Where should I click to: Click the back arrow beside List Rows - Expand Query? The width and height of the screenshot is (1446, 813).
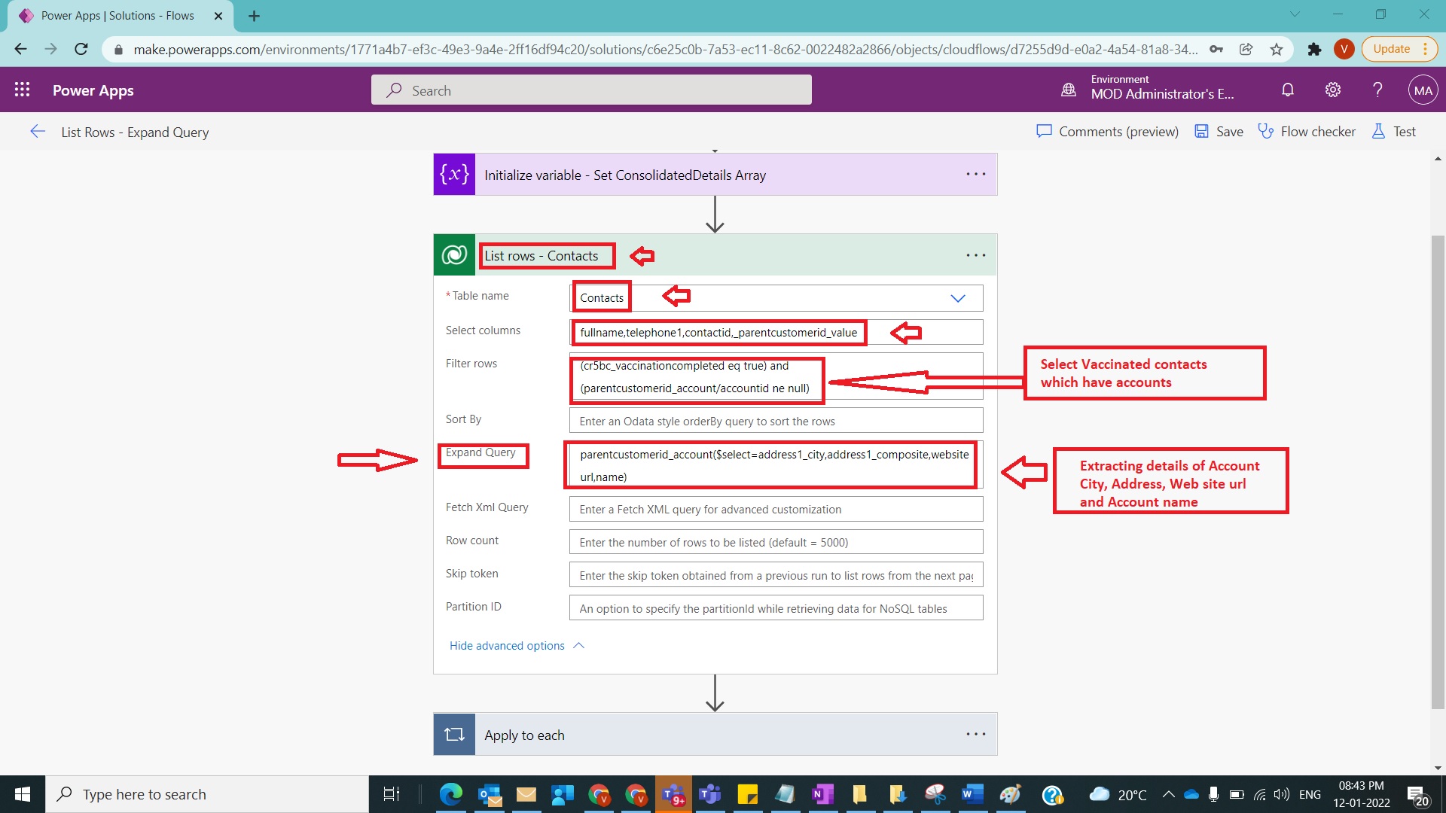[x=38, y=132]
